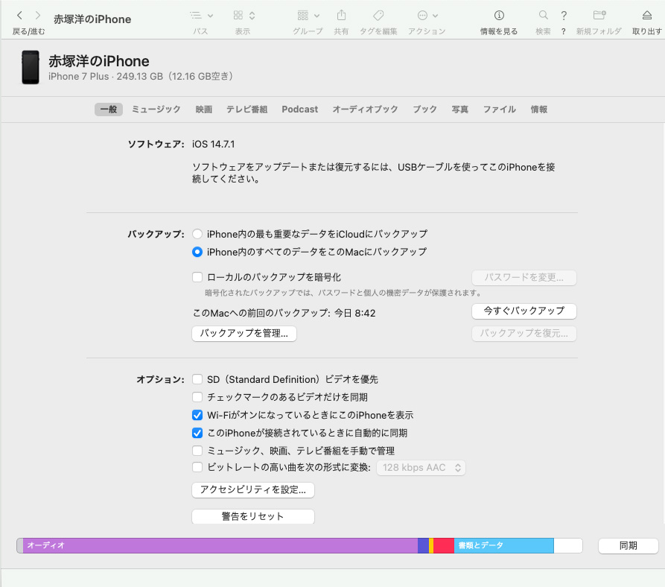This screenshot has height=587, width=665.
Task: Open the ファイル tab
Action: (x=500, y=110)
